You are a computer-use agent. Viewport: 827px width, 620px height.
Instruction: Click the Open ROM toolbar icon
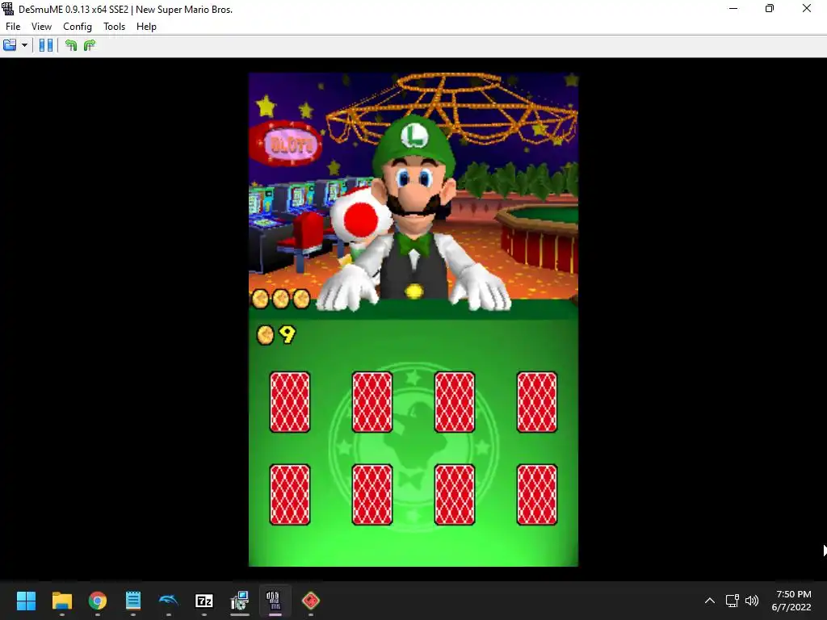point(10,45)
